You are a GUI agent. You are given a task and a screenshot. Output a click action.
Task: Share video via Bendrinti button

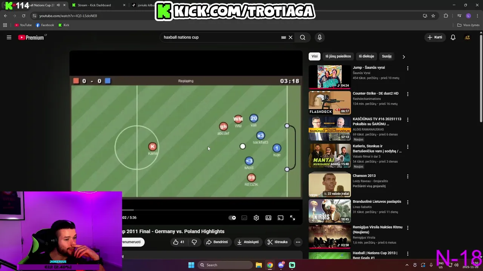pyautogui.click(x=217, y=242)
